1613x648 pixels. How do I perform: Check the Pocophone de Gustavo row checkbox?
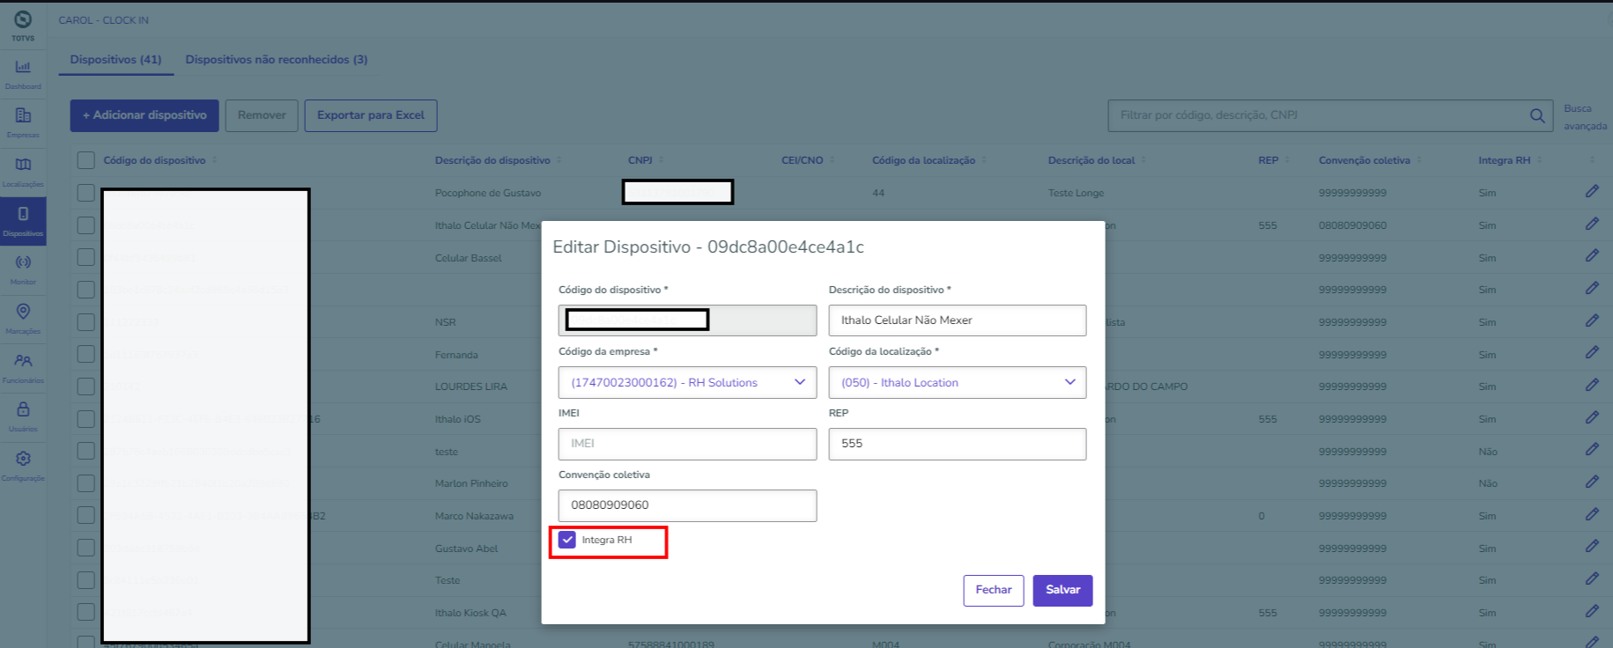[85, 193]
